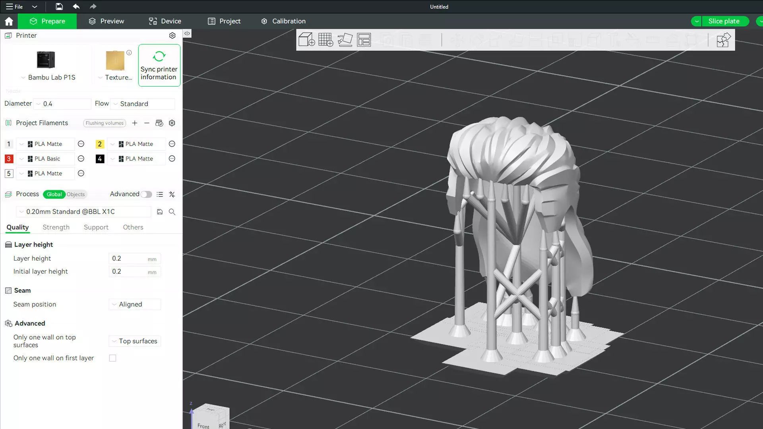Toggle the Advanced mode switch
Viewport: 763px width, 429px height.
pyautogui.click(x=146, y=194)
